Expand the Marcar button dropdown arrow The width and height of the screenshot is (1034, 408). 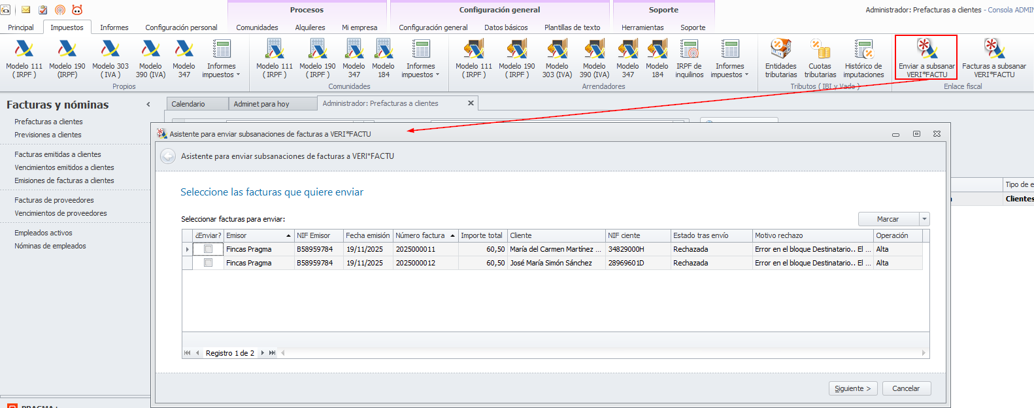click(x=924, y=219)
